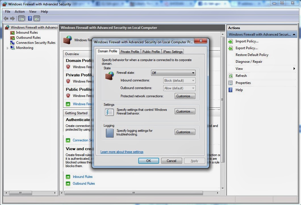Open Help via blue question toolbar icon
The height and width of the screenshot is (205, 301).
30,18
